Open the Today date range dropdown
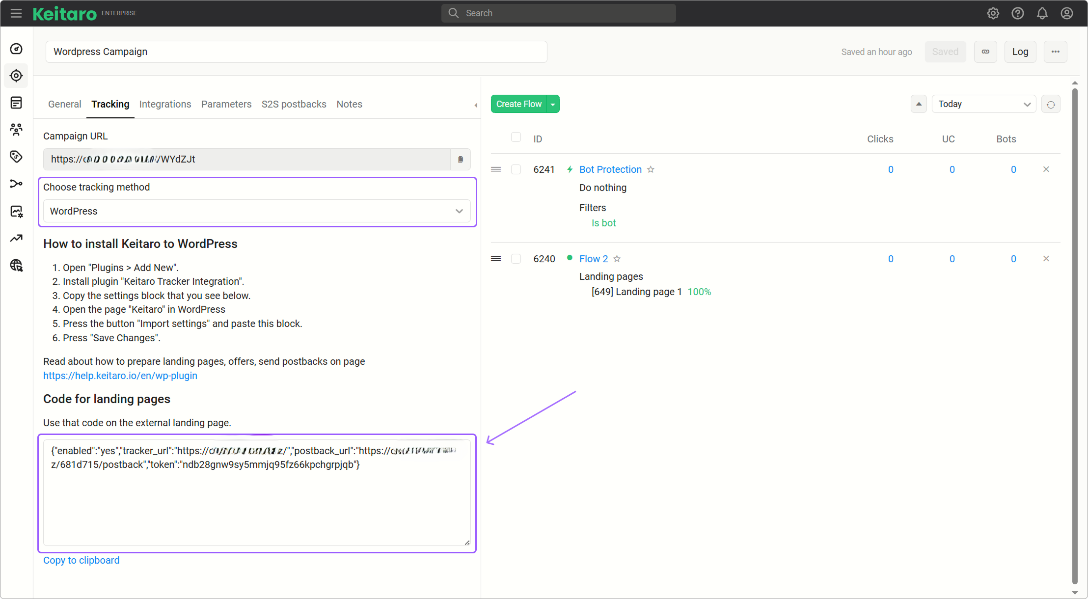 tap(983, 104)
